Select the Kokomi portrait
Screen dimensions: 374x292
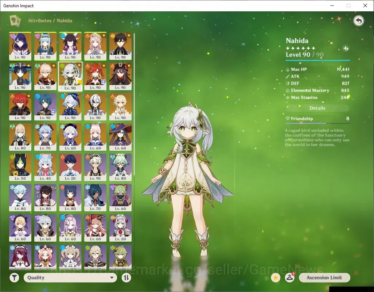(x=96, y=137)
